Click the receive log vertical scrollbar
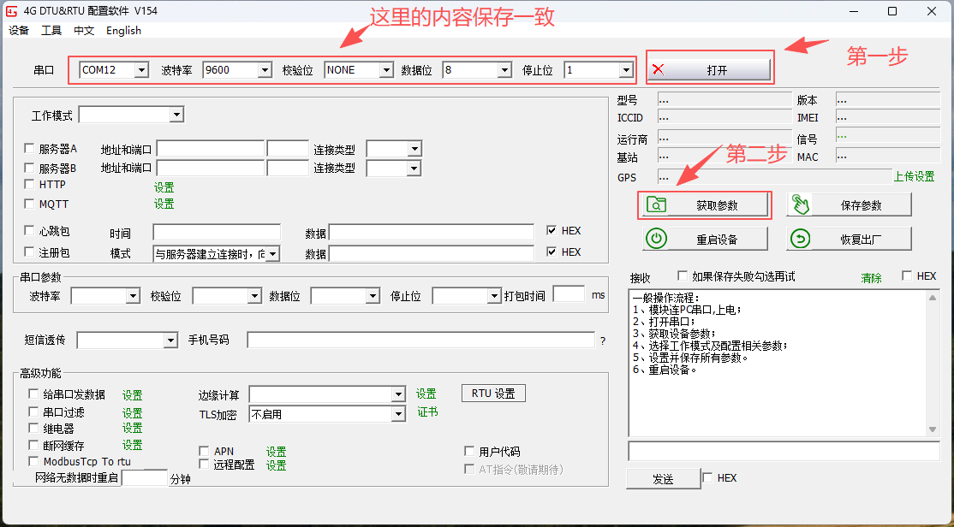954x527 pixels. pyautogui.click(x=933, y=359)
